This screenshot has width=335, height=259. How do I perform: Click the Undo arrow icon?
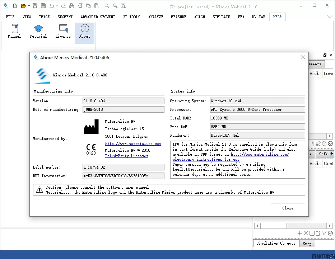point(52,6)
